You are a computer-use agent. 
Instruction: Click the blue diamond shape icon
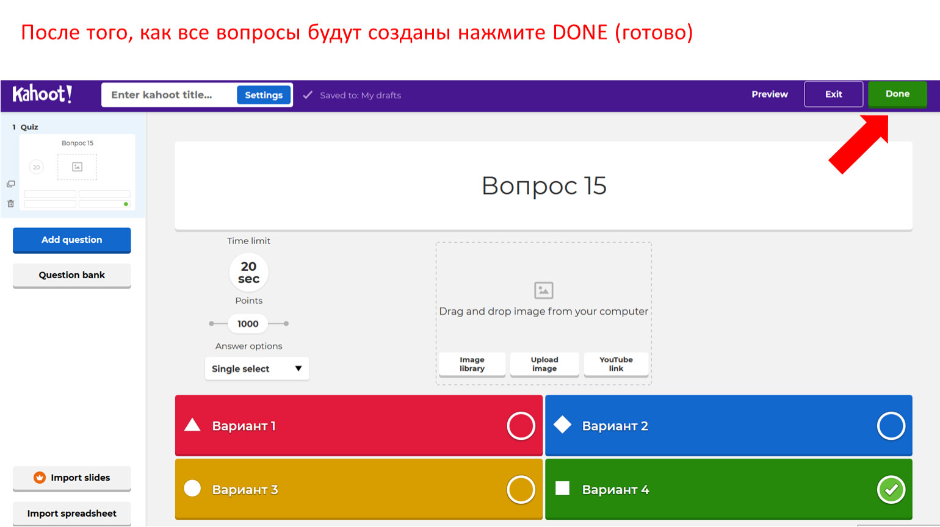coord(562,425)
